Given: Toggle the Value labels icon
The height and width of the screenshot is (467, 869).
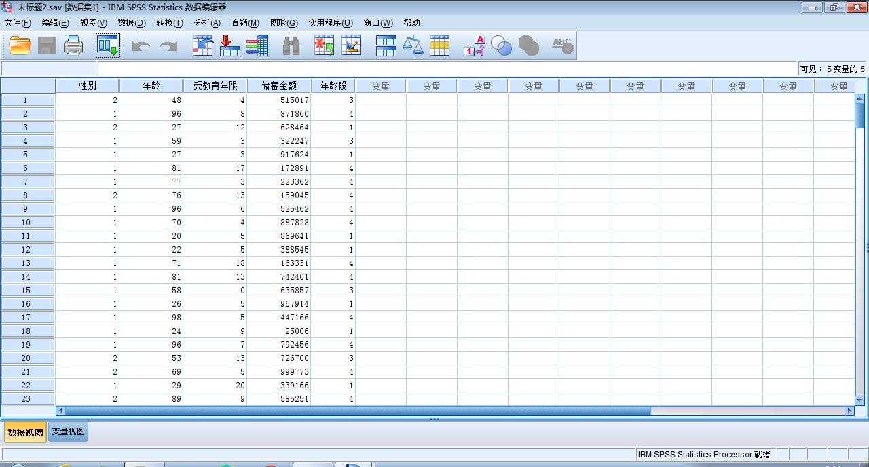Looking at the screenshot, I should coord(475,45).
